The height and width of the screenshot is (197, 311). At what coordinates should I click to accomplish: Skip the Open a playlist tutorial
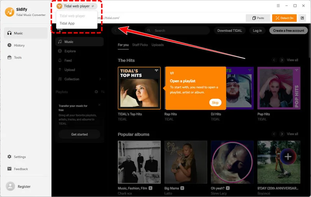tap(215, 103)
